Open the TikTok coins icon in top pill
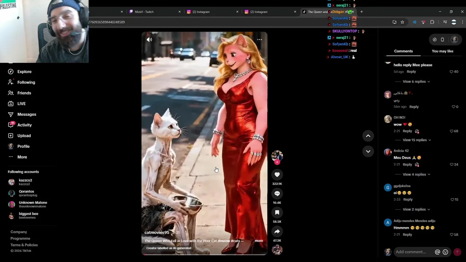466x262 pixels. tap(434, 39)
